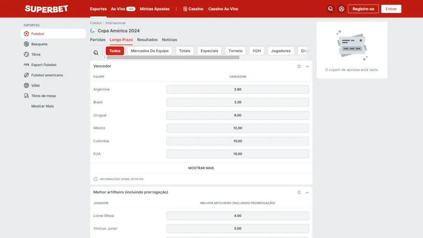423x238 pixels.
Task: Bet on Argentina at odds 2.80
Action: 238,89
